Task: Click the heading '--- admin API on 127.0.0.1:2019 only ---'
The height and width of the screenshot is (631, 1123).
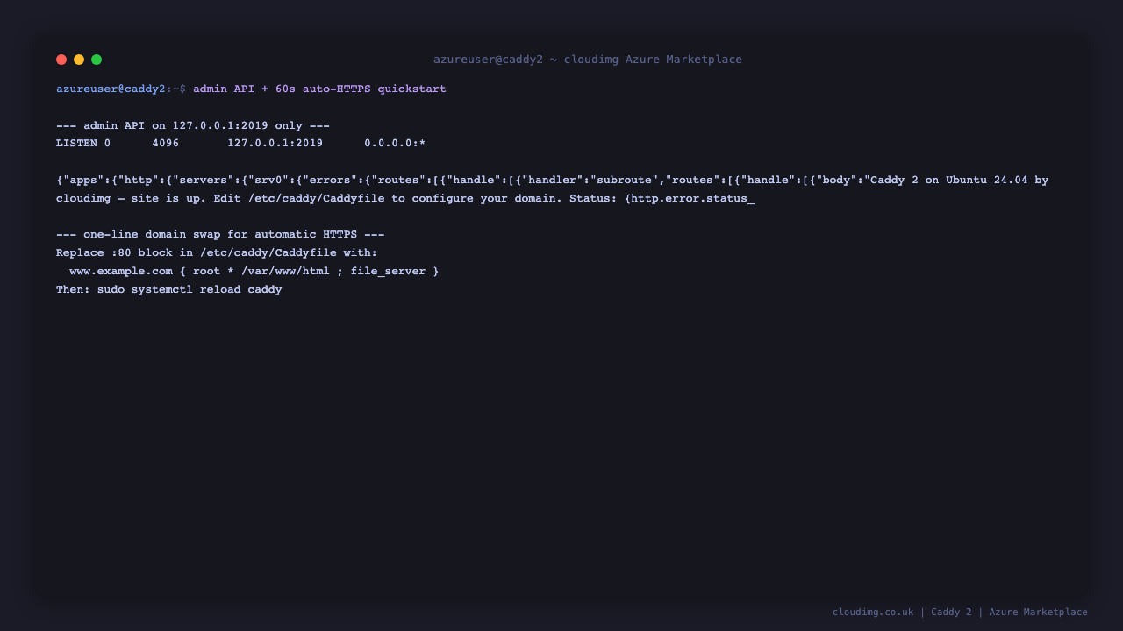Action: (193, 125)
